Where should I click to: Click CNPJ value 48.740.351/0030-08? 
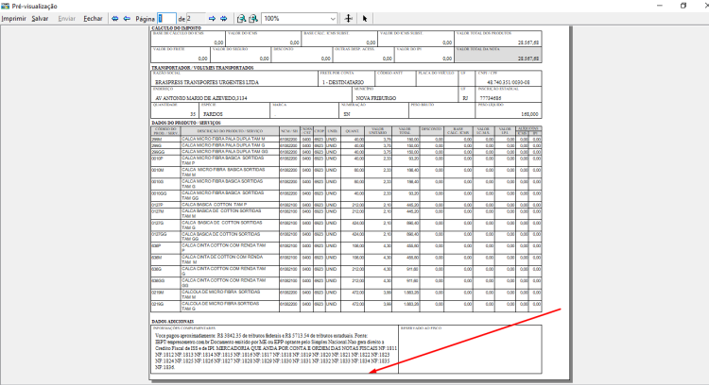point(509,82)
